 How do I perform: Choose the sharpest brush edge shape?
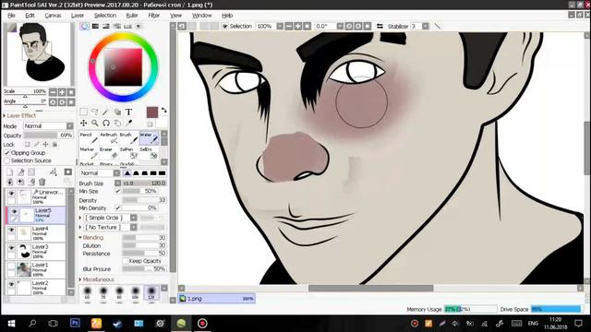[x=127, y=173]
